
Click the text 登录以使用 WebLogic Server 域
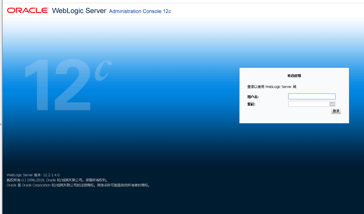pyautogui.click(x=272, y=87)
